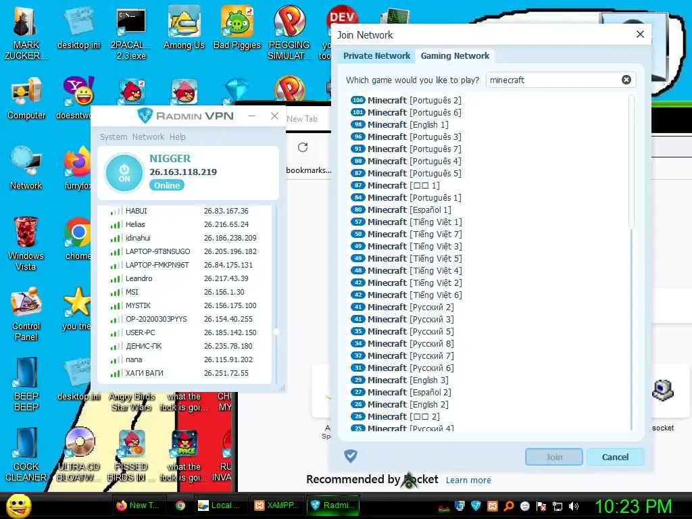Toggle the Radmin VPN ON power button
The height and width of the screenshot is (519, 692).
(x=124, y=172)
